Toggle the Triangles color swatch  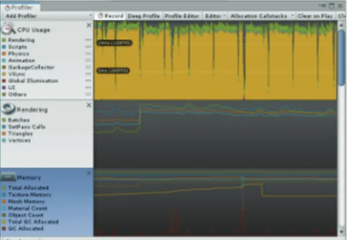point(4,133)
